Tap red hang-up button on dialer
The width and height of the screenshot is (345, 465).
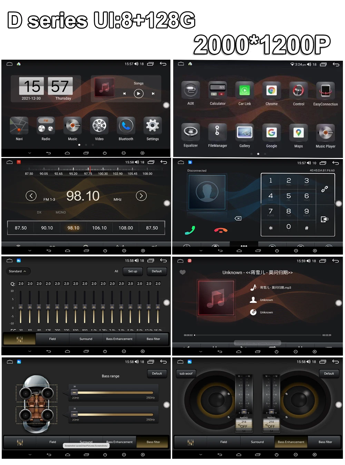click(x=221, y=230)
